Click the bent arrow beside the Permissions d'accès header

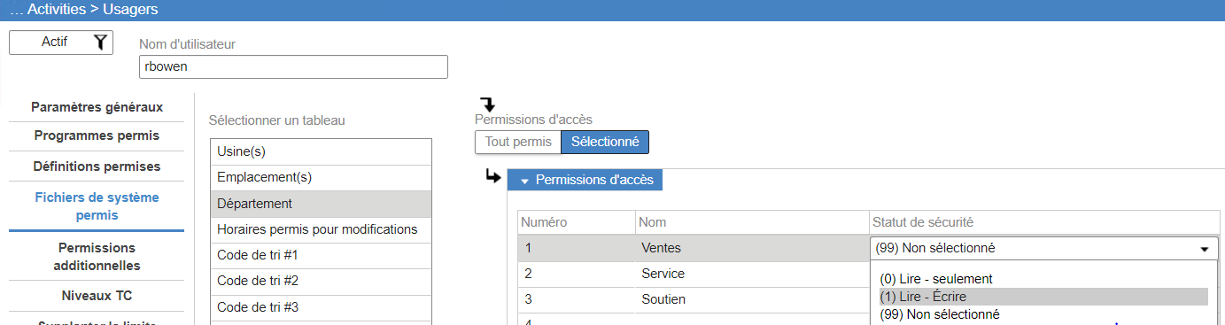pos(492,179)
